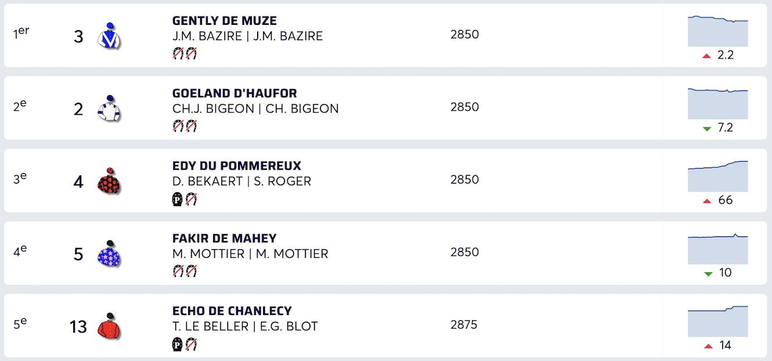This screenshot has height=361, width=772.
Task: Select Goeland d'Haufor's white jockey silk icon
Action: [x=109, y=108]
